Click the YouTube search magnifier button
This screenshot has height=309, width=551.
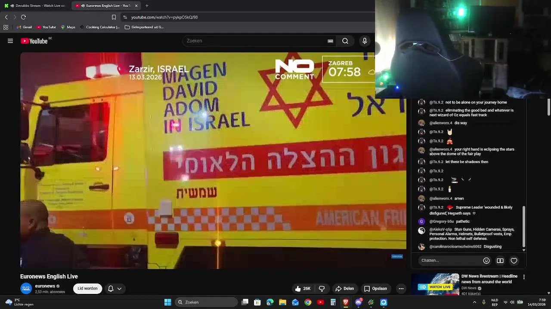coord(345,41)
